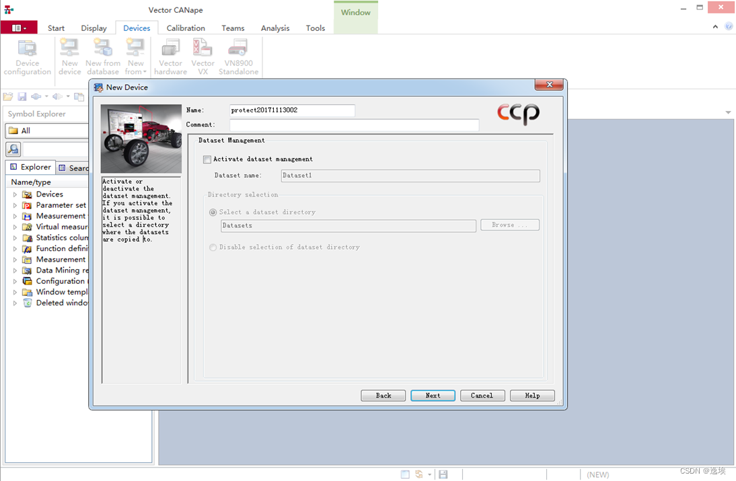The width and height of the screenshot is (736, 481).
Task: Select 'Select a dataset directory' radio
Action: point(213,212)
